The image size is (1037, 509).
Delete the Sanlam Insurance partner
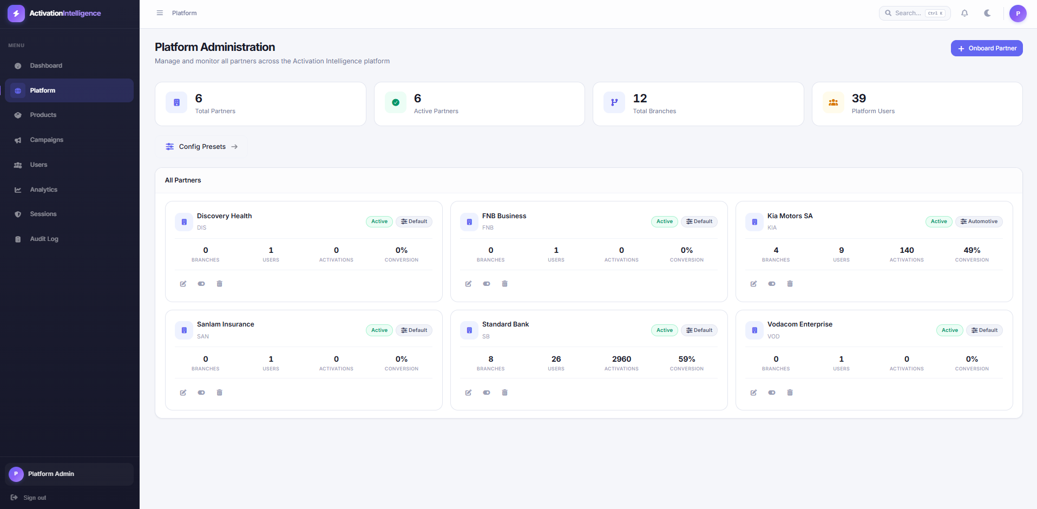[219, 393]
